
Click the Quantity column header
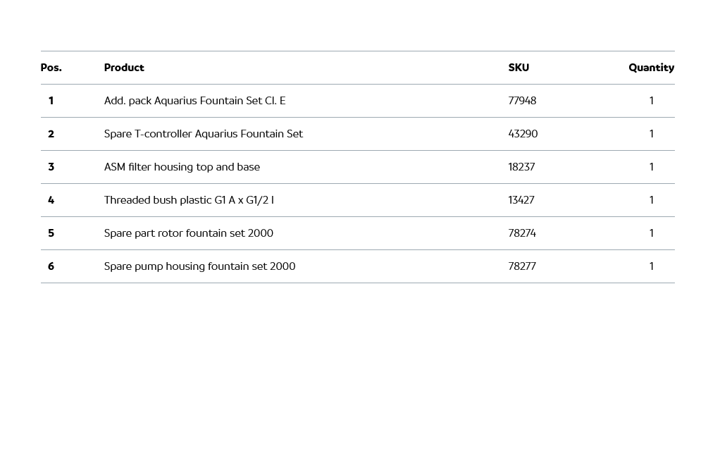click(651, 68)
